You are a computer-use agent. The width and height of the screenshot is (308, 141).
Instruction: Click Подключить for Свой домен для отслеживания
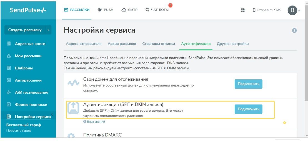pyautogui.click(x=249, y=84)
